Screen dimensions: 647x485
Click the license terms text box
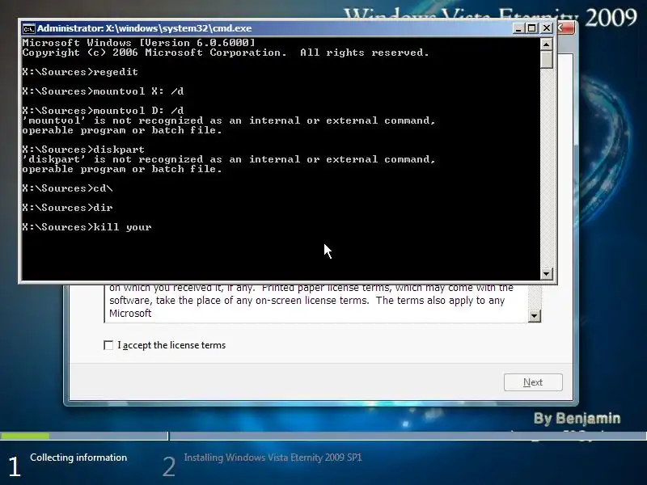click(316, 303)
